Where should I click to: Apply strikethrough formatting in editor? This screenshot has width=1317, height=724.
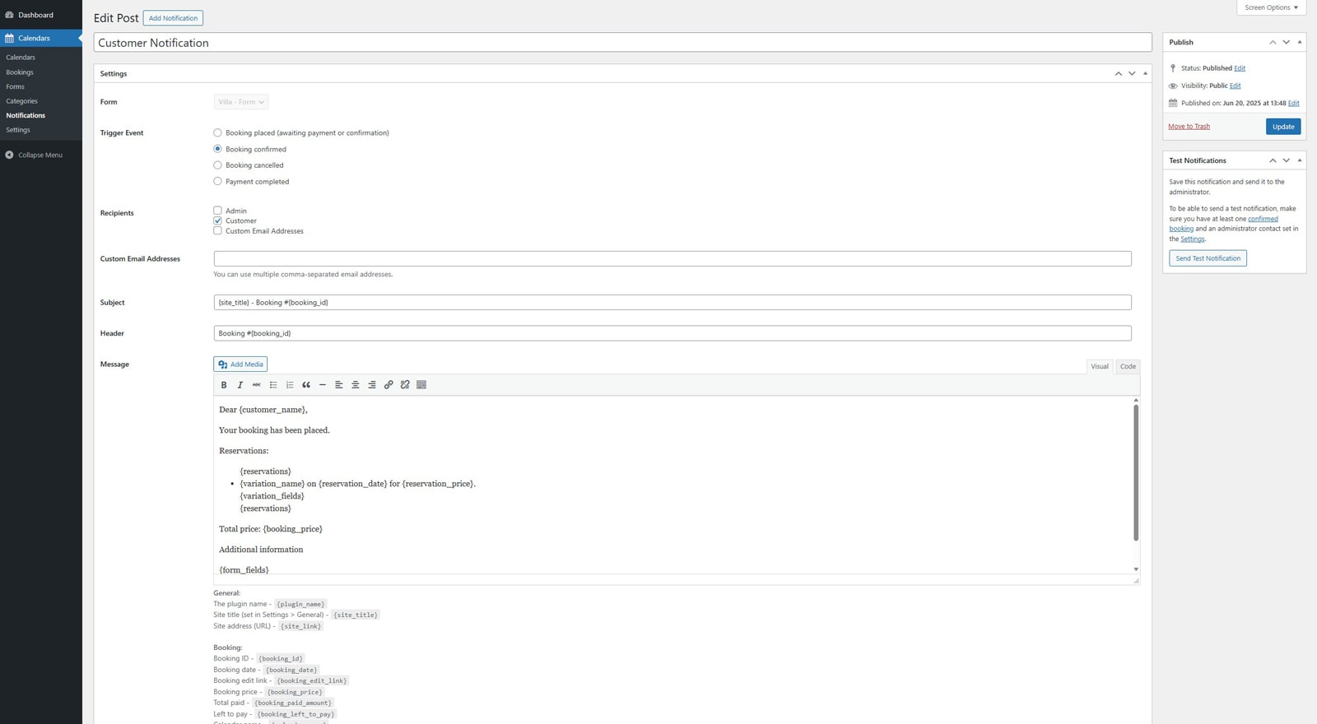[257, 385]
